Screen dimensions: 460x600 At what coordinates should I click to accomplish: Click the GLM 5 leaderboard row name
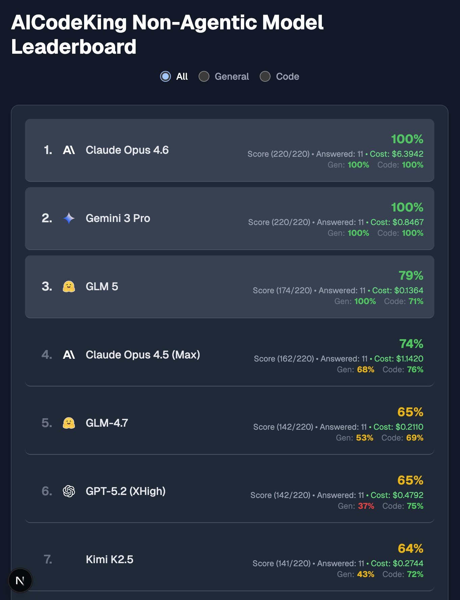[x=102, y=286]
